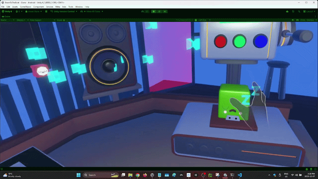Open Visual Studio Code from taskbar
318x179 pixels.
click(240, 175)
